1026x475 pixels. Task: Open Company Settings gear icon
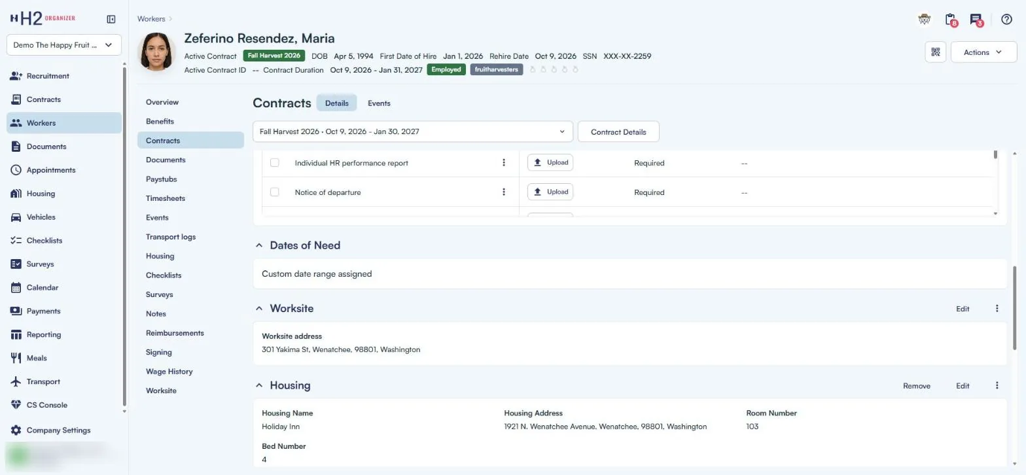point(16,431)
